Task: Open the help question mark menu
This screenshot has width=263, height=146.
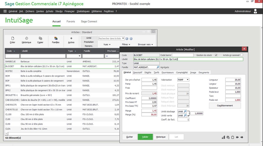Action: (116, 11)
